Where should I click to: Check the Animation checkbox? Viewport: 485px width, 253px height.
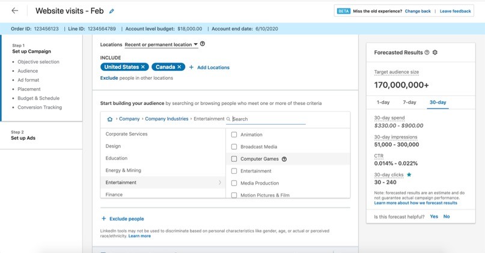click(x=234, y=135)
